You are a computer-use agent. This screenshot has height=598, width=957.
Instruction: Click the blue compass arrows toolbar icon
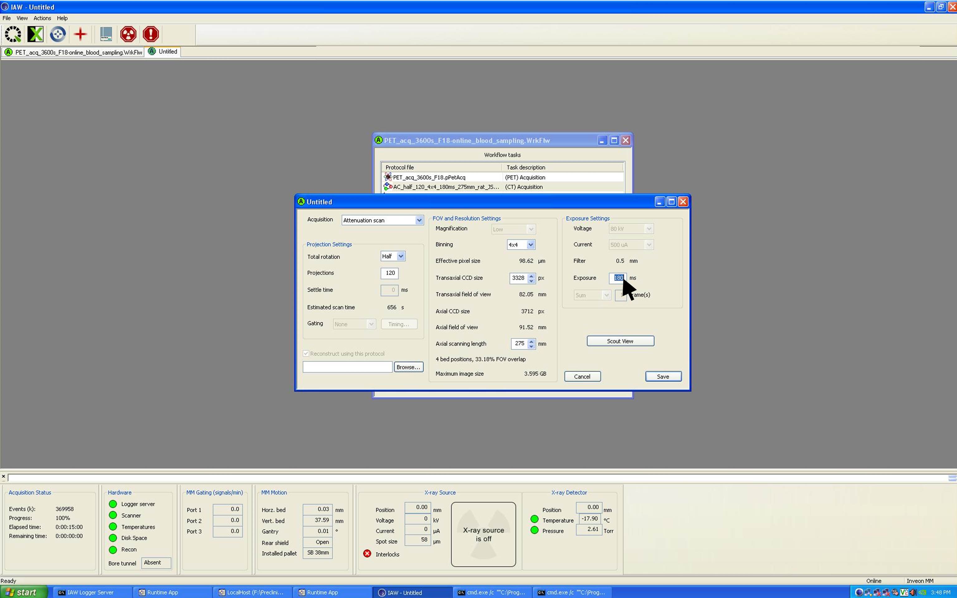[58, 34]
